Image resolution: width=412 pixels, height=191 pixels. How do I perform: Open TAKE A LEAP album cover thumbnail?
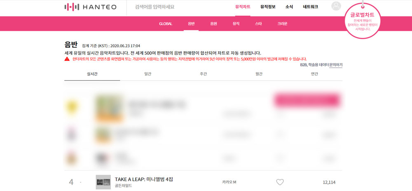click(x=103, y=182)
